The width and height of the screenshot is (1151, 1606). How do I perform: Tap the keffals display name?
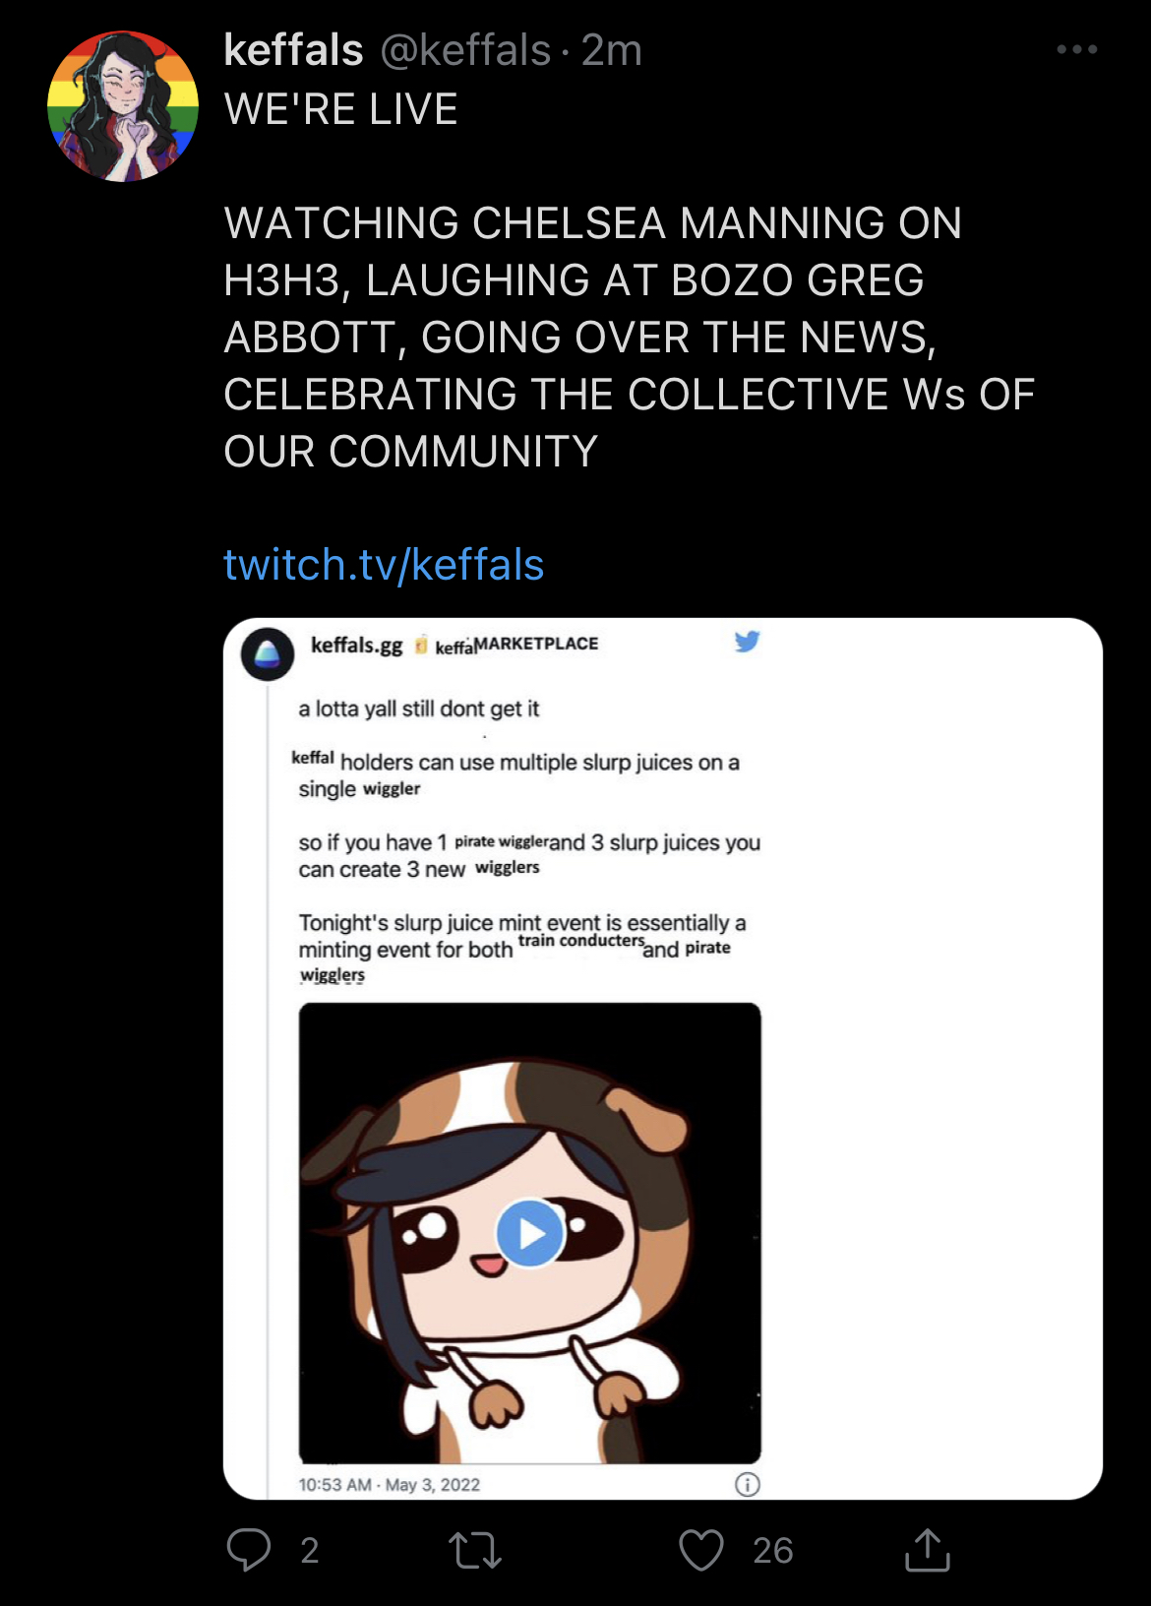tap(294, 50)
